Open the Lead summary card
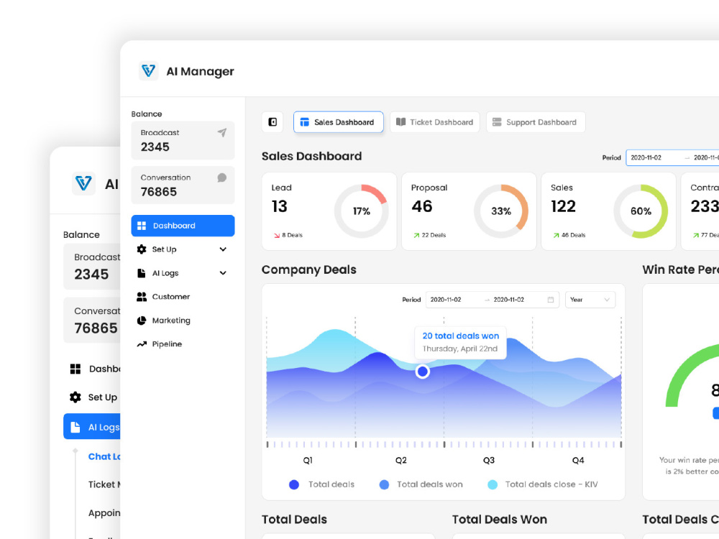The height and width of the screenshot is (539, 719). 329,211
